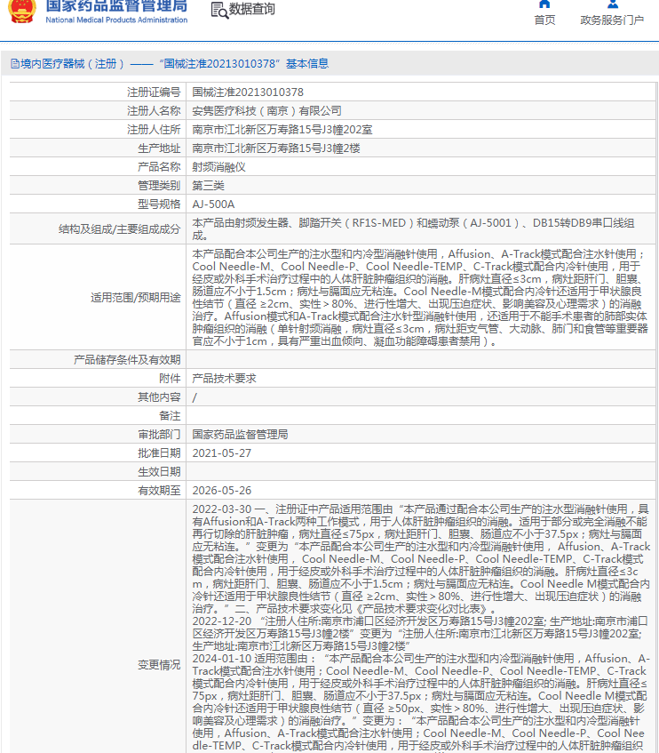Click the 审批部门 label
The width and height of the screenshot is (659, 753).
point(159,435)
